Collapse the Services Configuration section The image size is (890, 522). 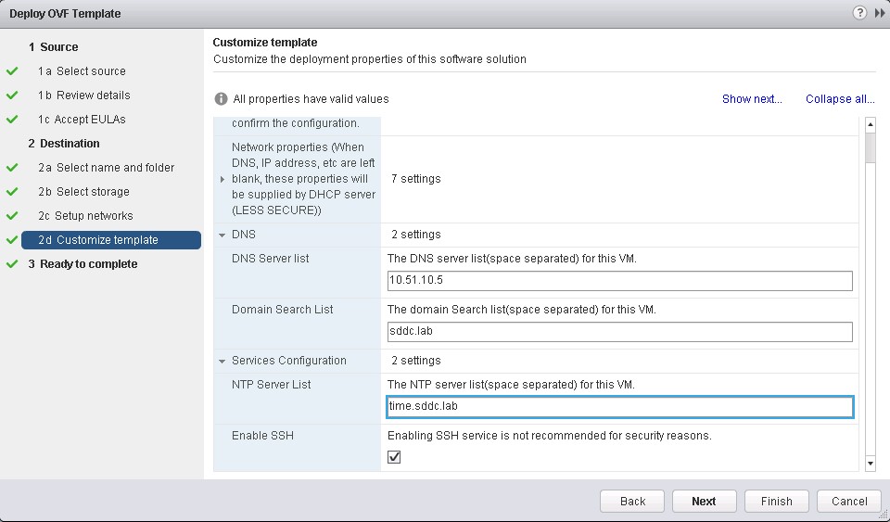[222, 361]
